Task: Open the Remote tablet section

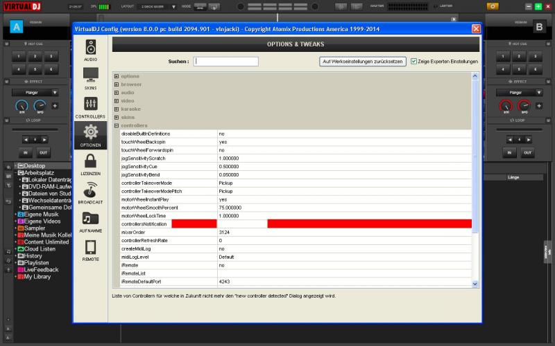Action: (x=91, y=250)
